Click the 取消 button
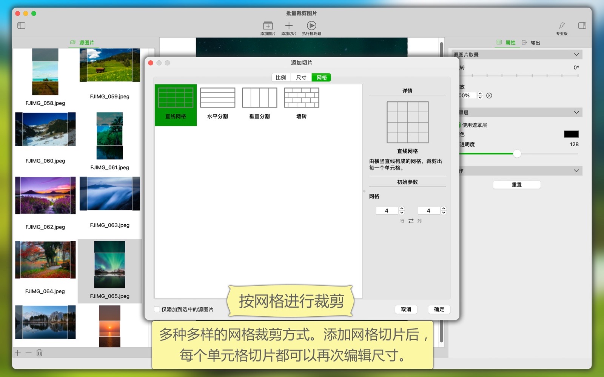The image size is (604, 377). coord(406,310)
